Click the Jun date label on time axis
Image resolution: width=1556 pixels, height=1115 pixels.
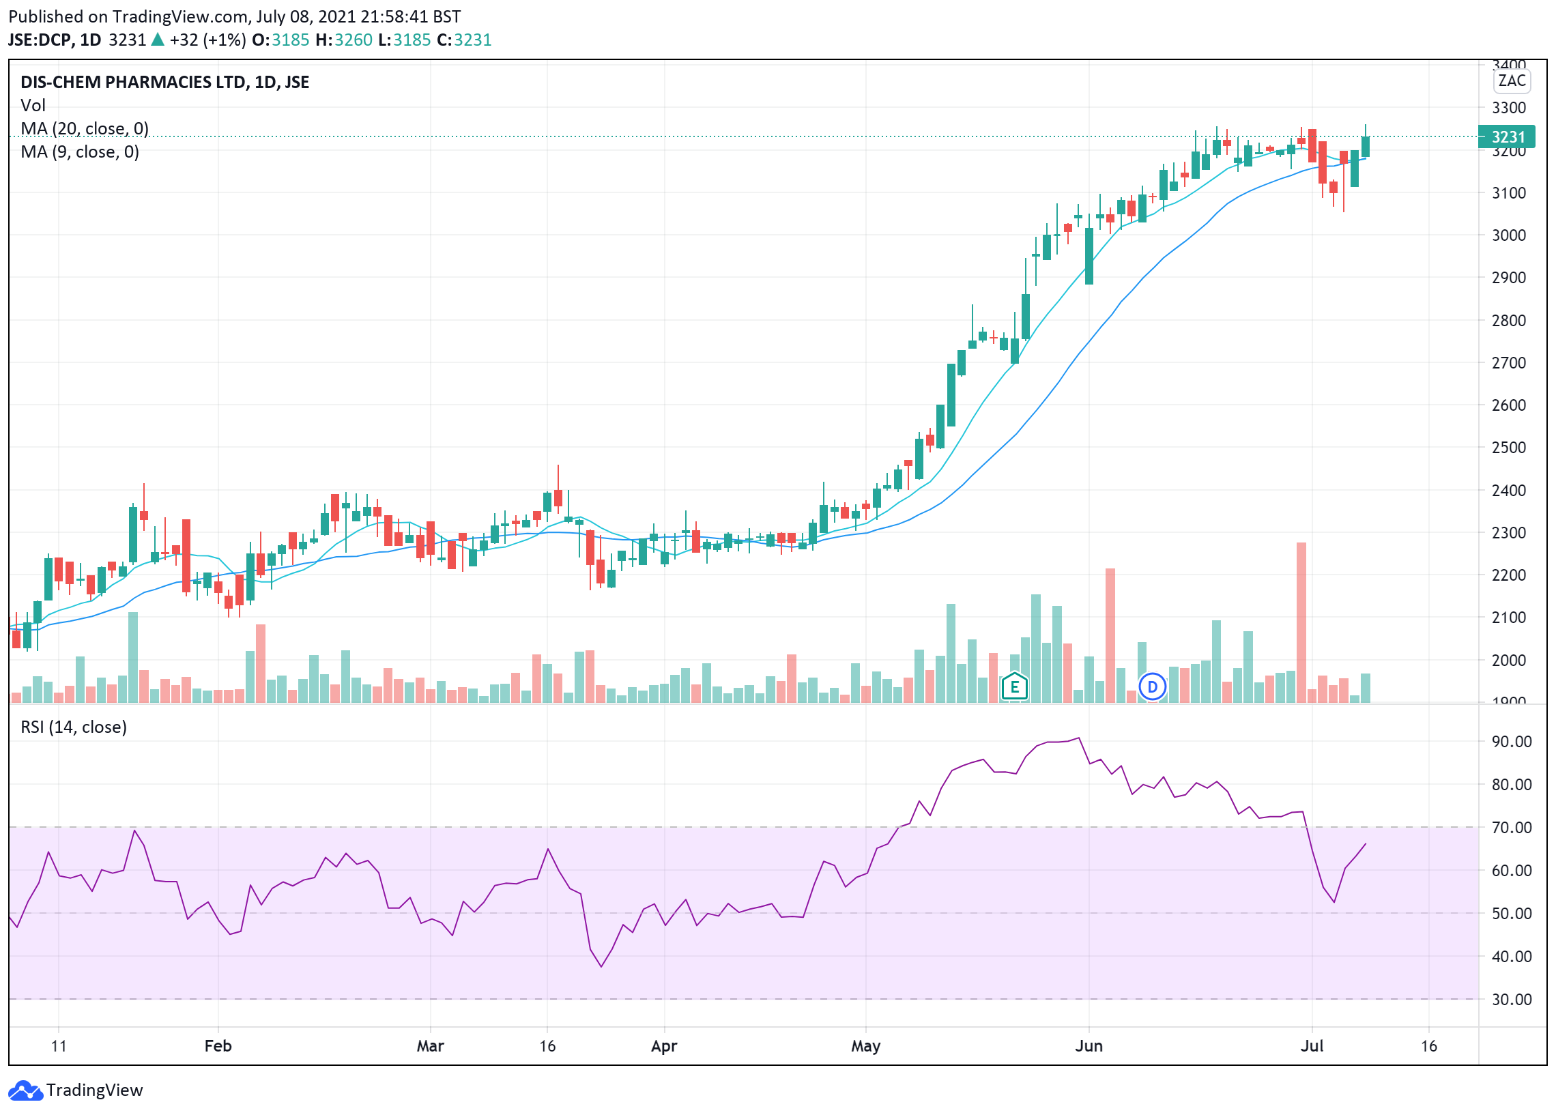[1089, 1045]
